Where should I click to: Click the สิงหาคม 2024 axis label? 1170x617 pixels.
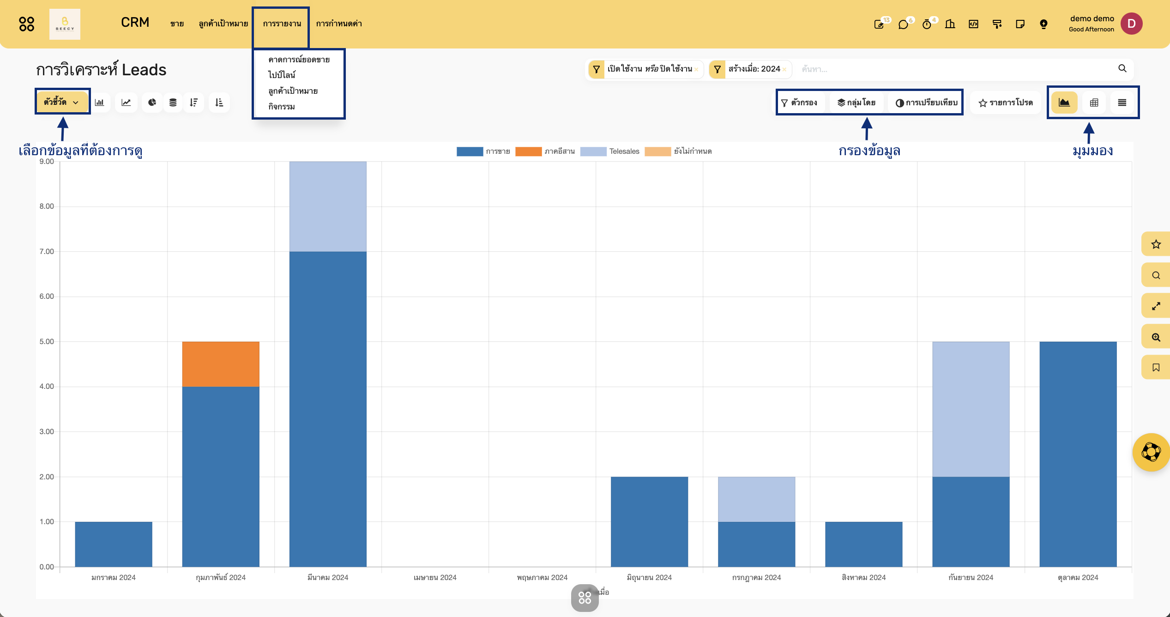coord(863,577)
